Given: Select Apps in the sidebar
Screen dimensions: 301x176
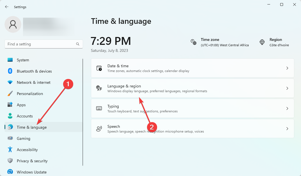Looking at the screenshot, I should pyautogui.click(x=43, y=105).
